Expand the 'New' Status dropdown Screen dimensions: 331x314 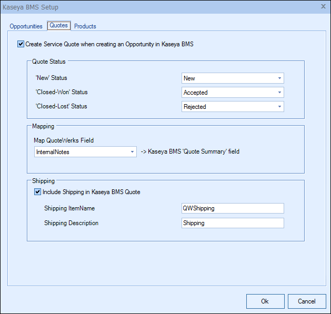tap(232, 78)
